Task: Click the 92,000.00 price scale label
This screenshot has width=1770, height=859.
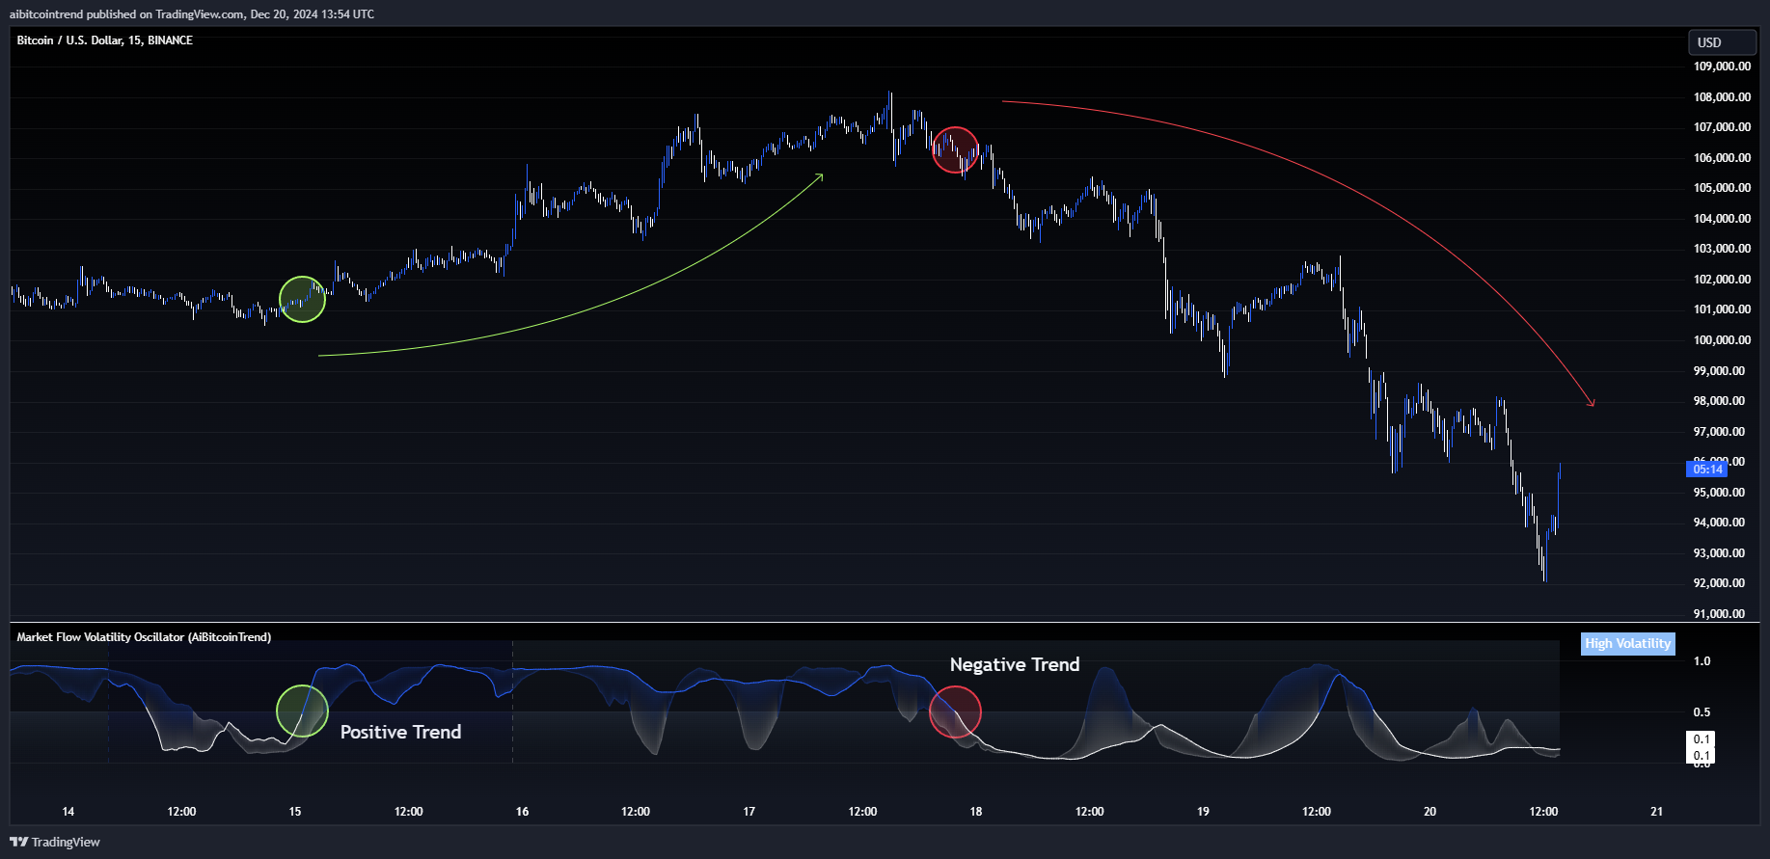Action: tap(1719, 583)
